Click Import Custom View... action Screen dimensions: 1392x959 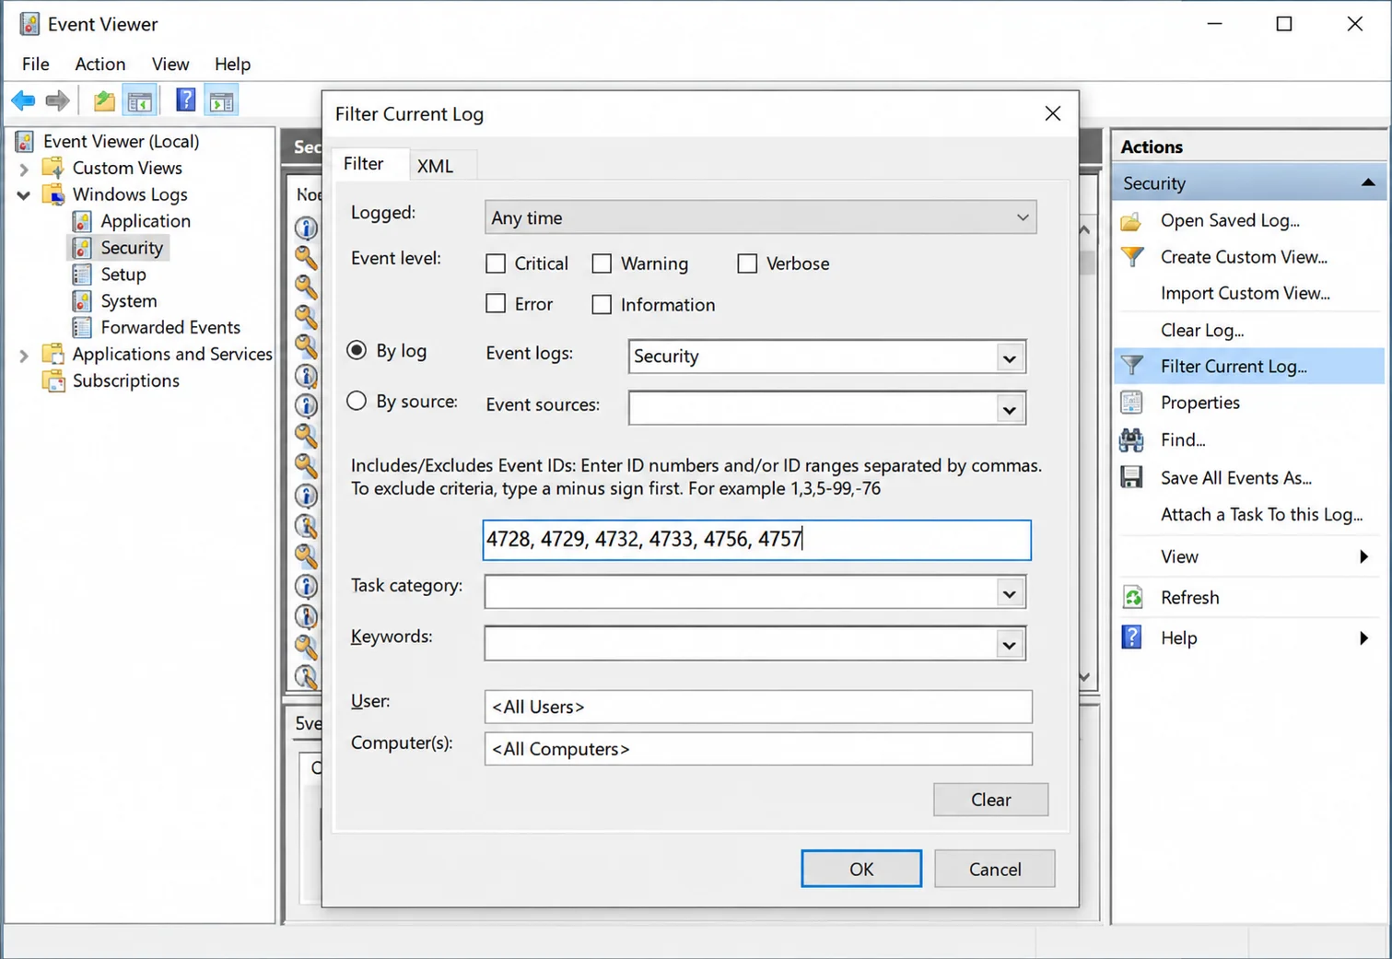point(1245,293)
